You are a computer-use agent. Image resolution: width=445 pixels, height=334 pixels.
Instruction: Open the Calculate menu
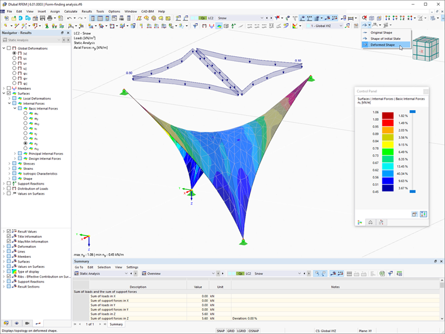71,11
